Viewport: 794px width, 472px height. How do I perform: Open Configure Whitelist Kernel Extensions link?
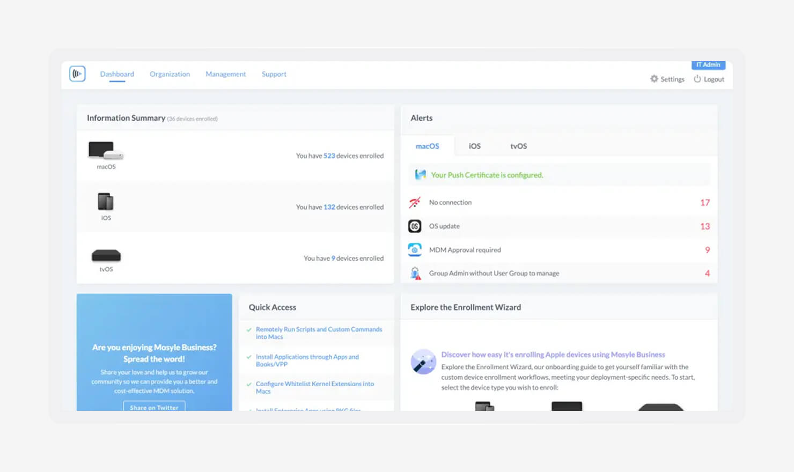314,387
